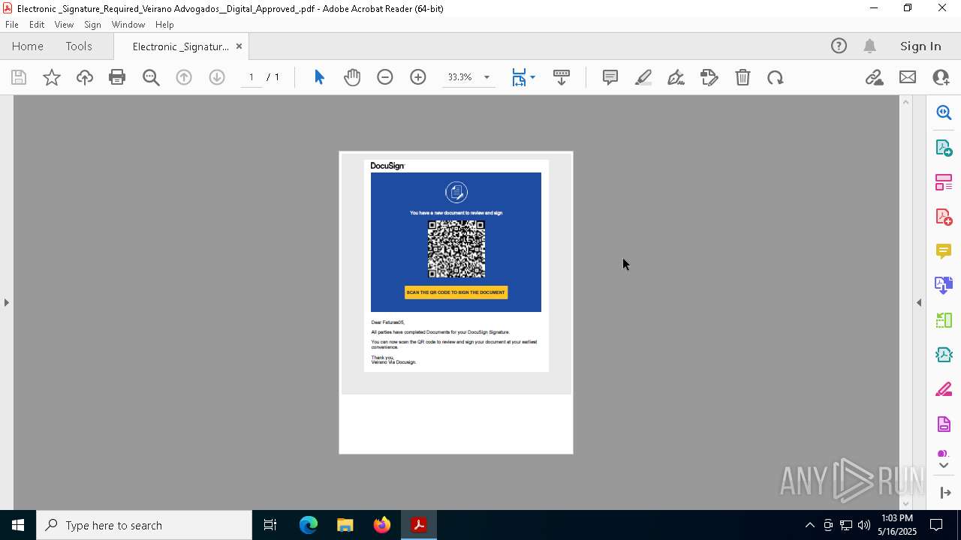Screen dimensions: 961x540
Task: Click the Request signatures icon
Action: [709, 77]
